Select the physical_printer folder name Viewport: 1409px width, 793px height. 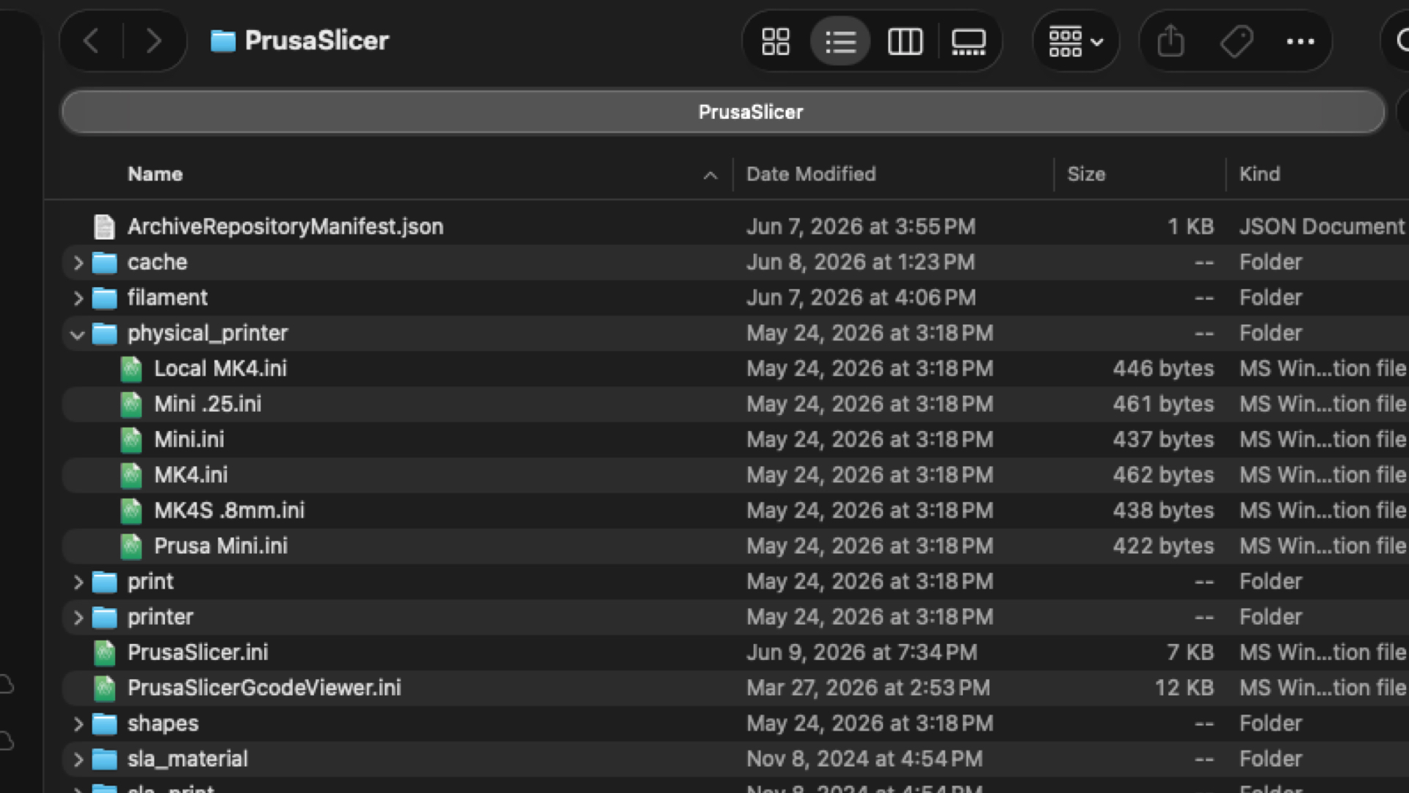point(208,333)
